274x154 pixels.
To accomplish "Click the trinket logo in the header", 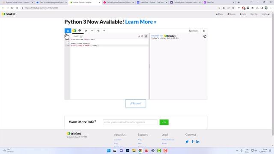I will [9, 14].
